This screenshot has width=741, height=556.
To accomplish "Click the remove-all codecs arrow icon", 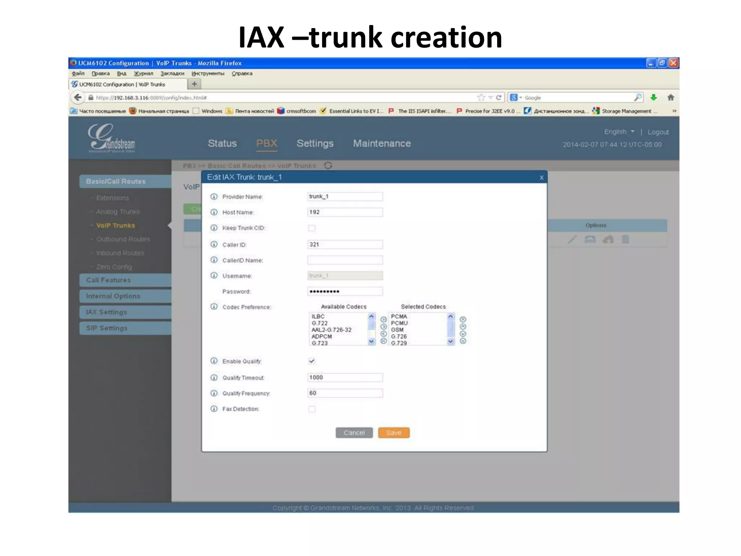I will click(384, 341).
